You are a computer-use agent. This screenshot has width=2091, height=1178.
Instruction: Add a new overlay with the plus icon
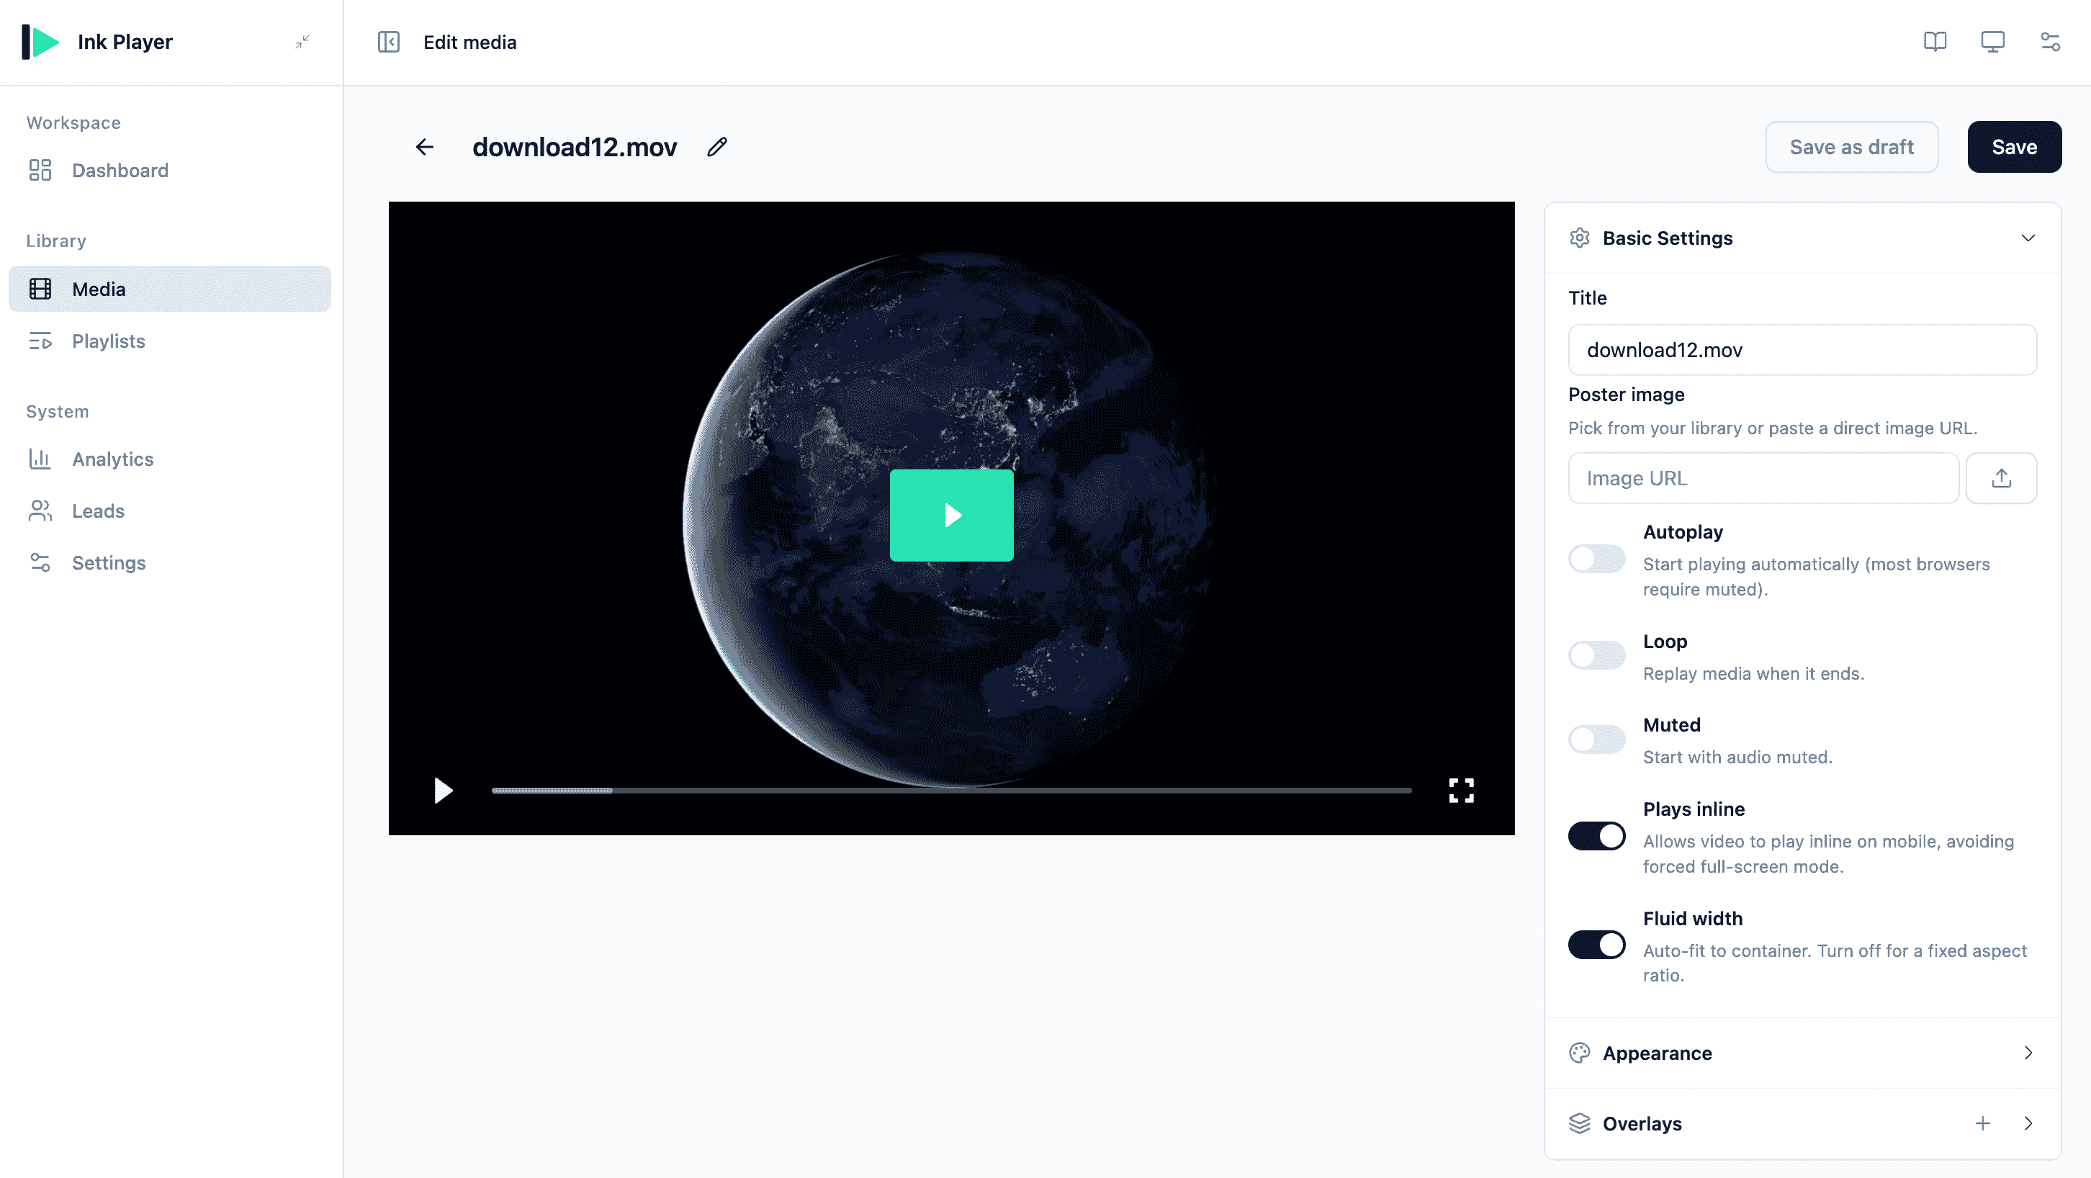tap(1983, 1123)
